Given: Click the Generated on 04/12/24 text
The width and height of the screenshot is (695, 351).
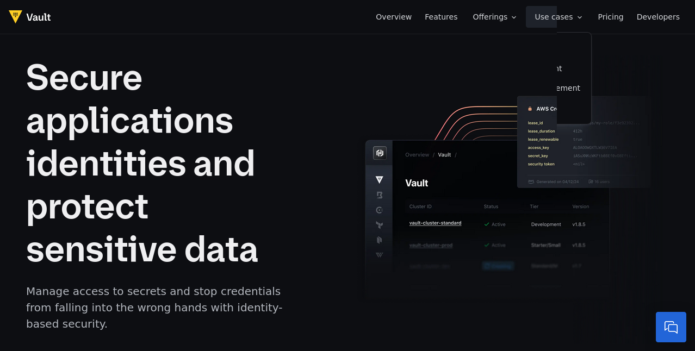Looking at the screenshot, I should click(x=557, y=181).
